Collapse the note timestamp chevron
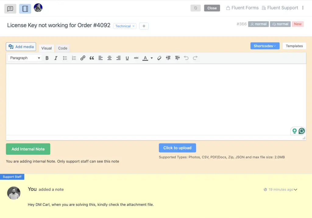This screenshot has width=312, height=218. (295, 189)
